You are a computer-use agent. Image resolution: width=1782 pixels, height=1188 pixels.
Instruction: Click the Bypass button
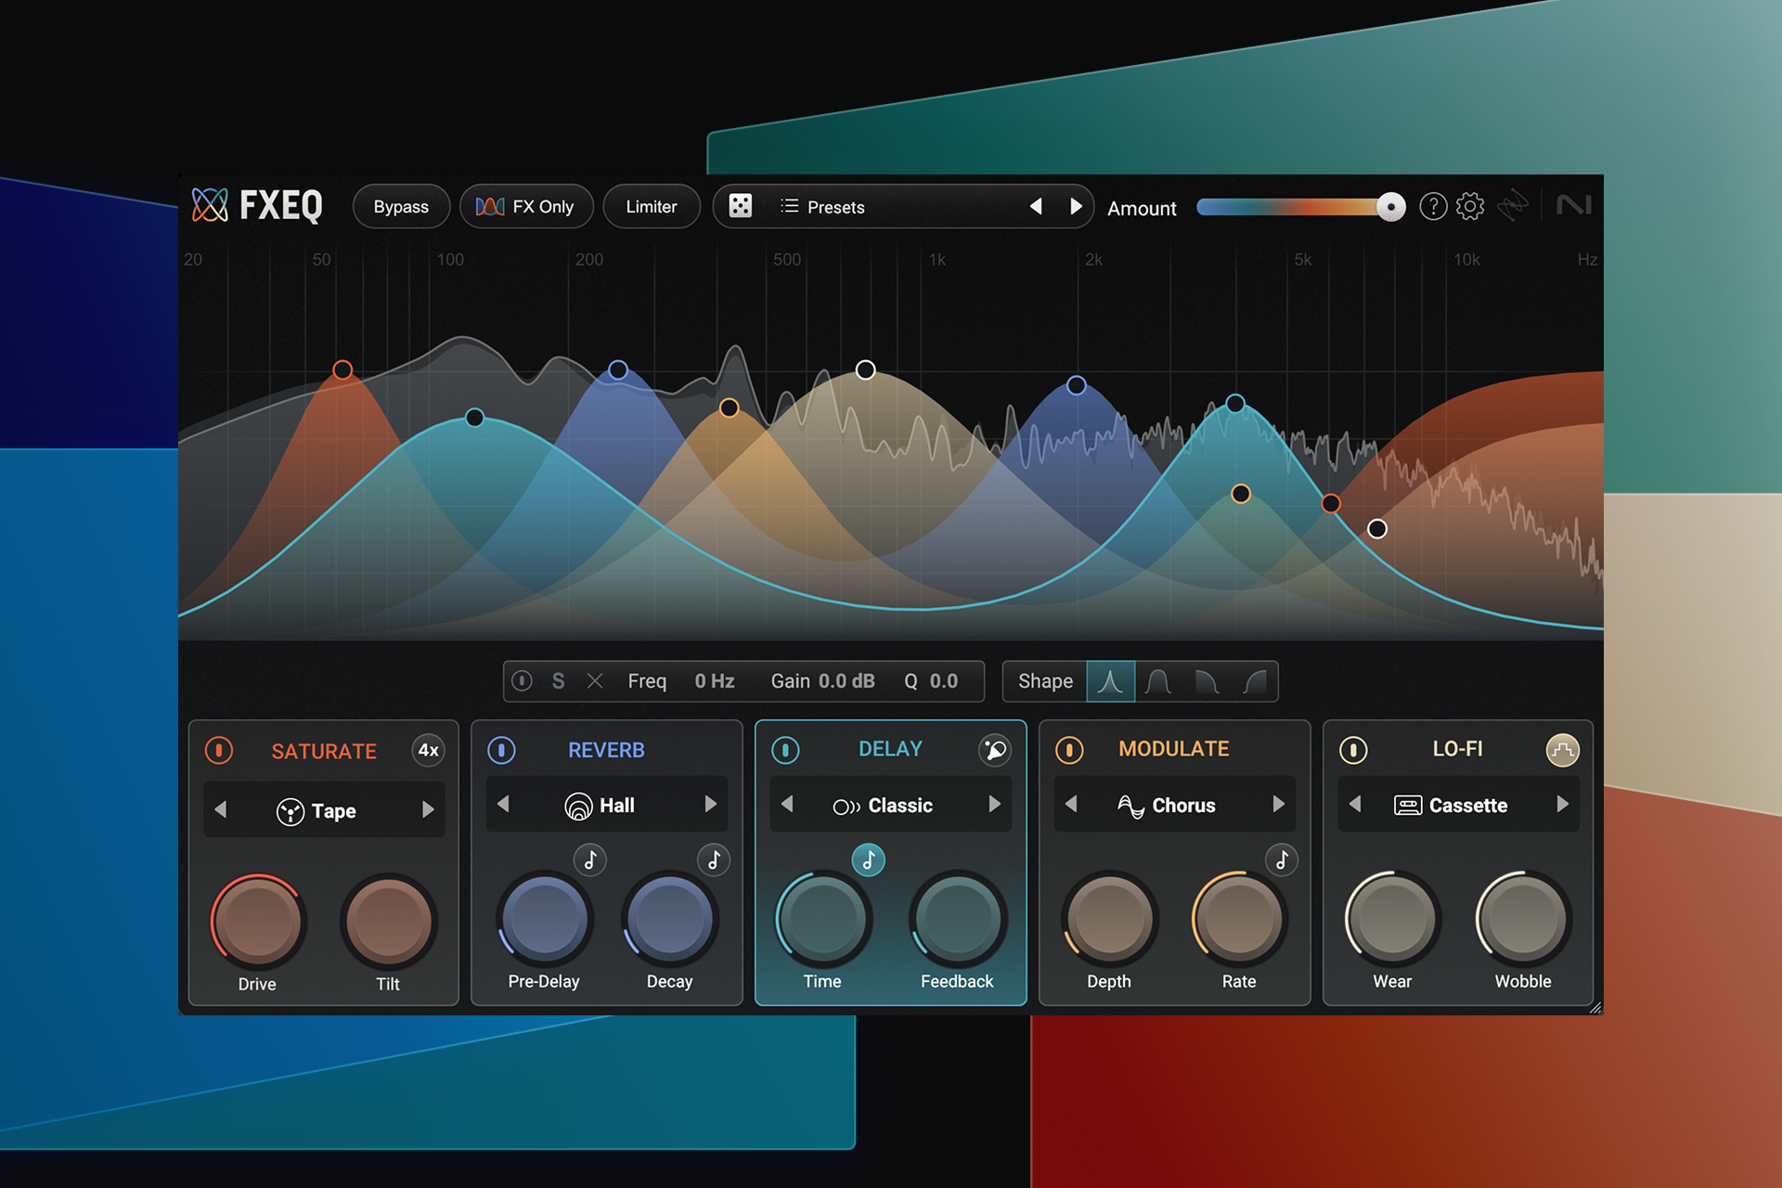click(401, 207)
